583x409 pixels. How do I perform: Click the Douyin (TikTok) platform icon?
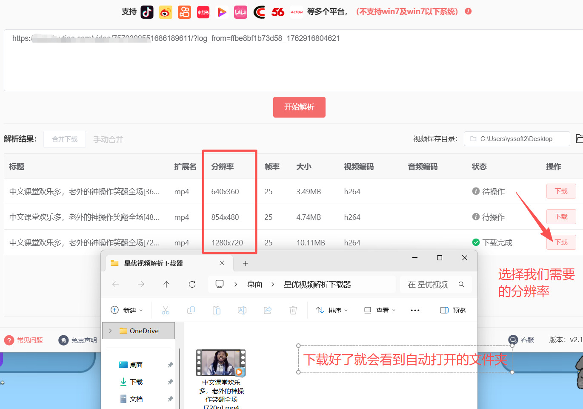click(147, 12)
